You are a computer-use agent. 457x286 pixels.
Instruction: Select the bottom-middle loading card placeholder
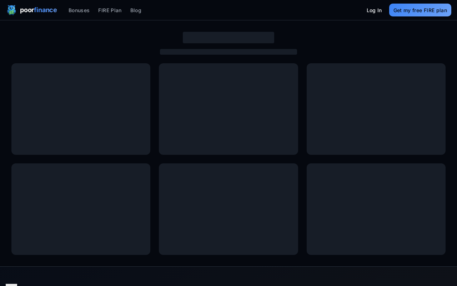228,209
